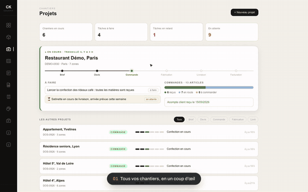Click the 'Lancer la confection des rideaux café' task
The width and height of the screenshot is (308, 192).
[x=103, y=90]
